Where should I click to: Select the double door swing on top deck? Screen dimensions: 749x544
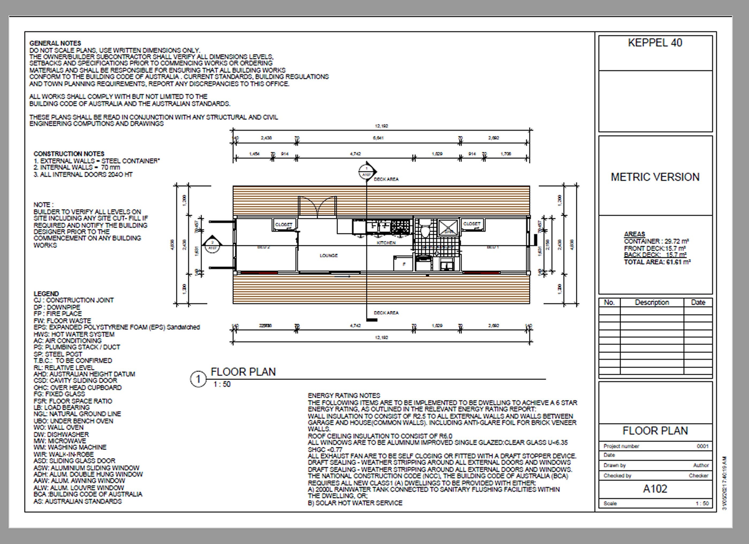(317, 207)
